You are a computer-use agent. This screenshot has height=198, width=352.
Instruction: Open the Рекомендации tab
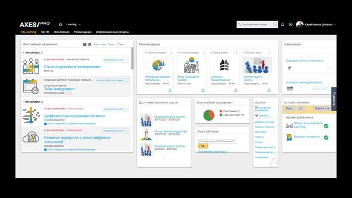82,32
